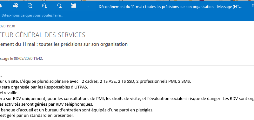Open the Customize Quick Access Toolbar dropdown
Screen dimensions: 254x120
pyautogui.click(x=88, y=6)
